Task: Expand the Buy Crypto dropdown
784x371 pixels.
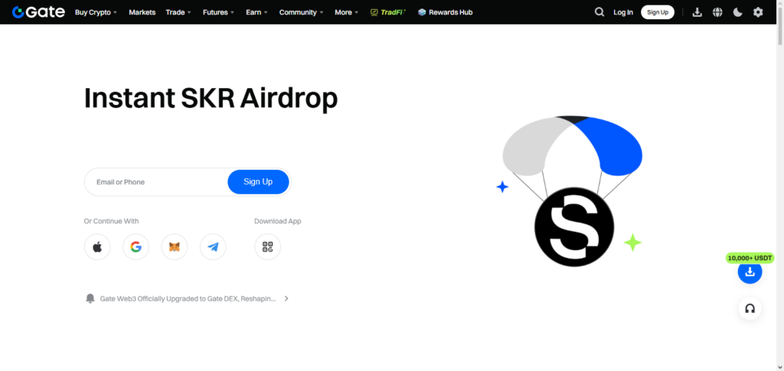Action: [96, 12]
